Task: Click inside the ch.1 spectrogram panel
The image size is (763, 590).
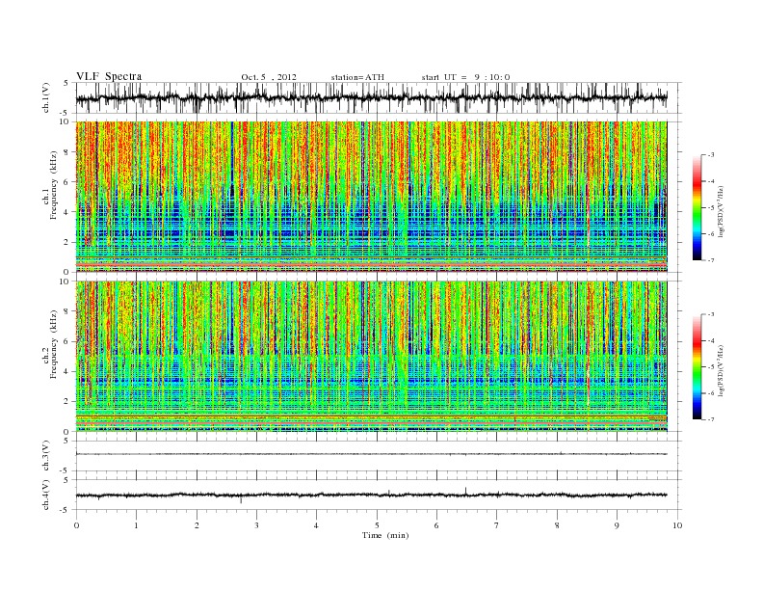Action: pos(372,197)
